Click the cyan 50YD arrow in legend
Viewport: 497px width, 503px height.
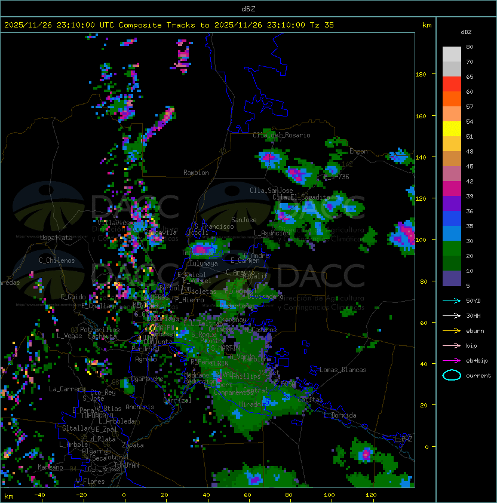[452, 300]
